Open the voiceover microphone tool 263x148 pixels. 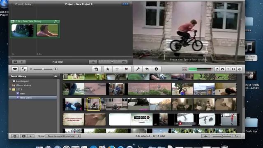(138, 69)
